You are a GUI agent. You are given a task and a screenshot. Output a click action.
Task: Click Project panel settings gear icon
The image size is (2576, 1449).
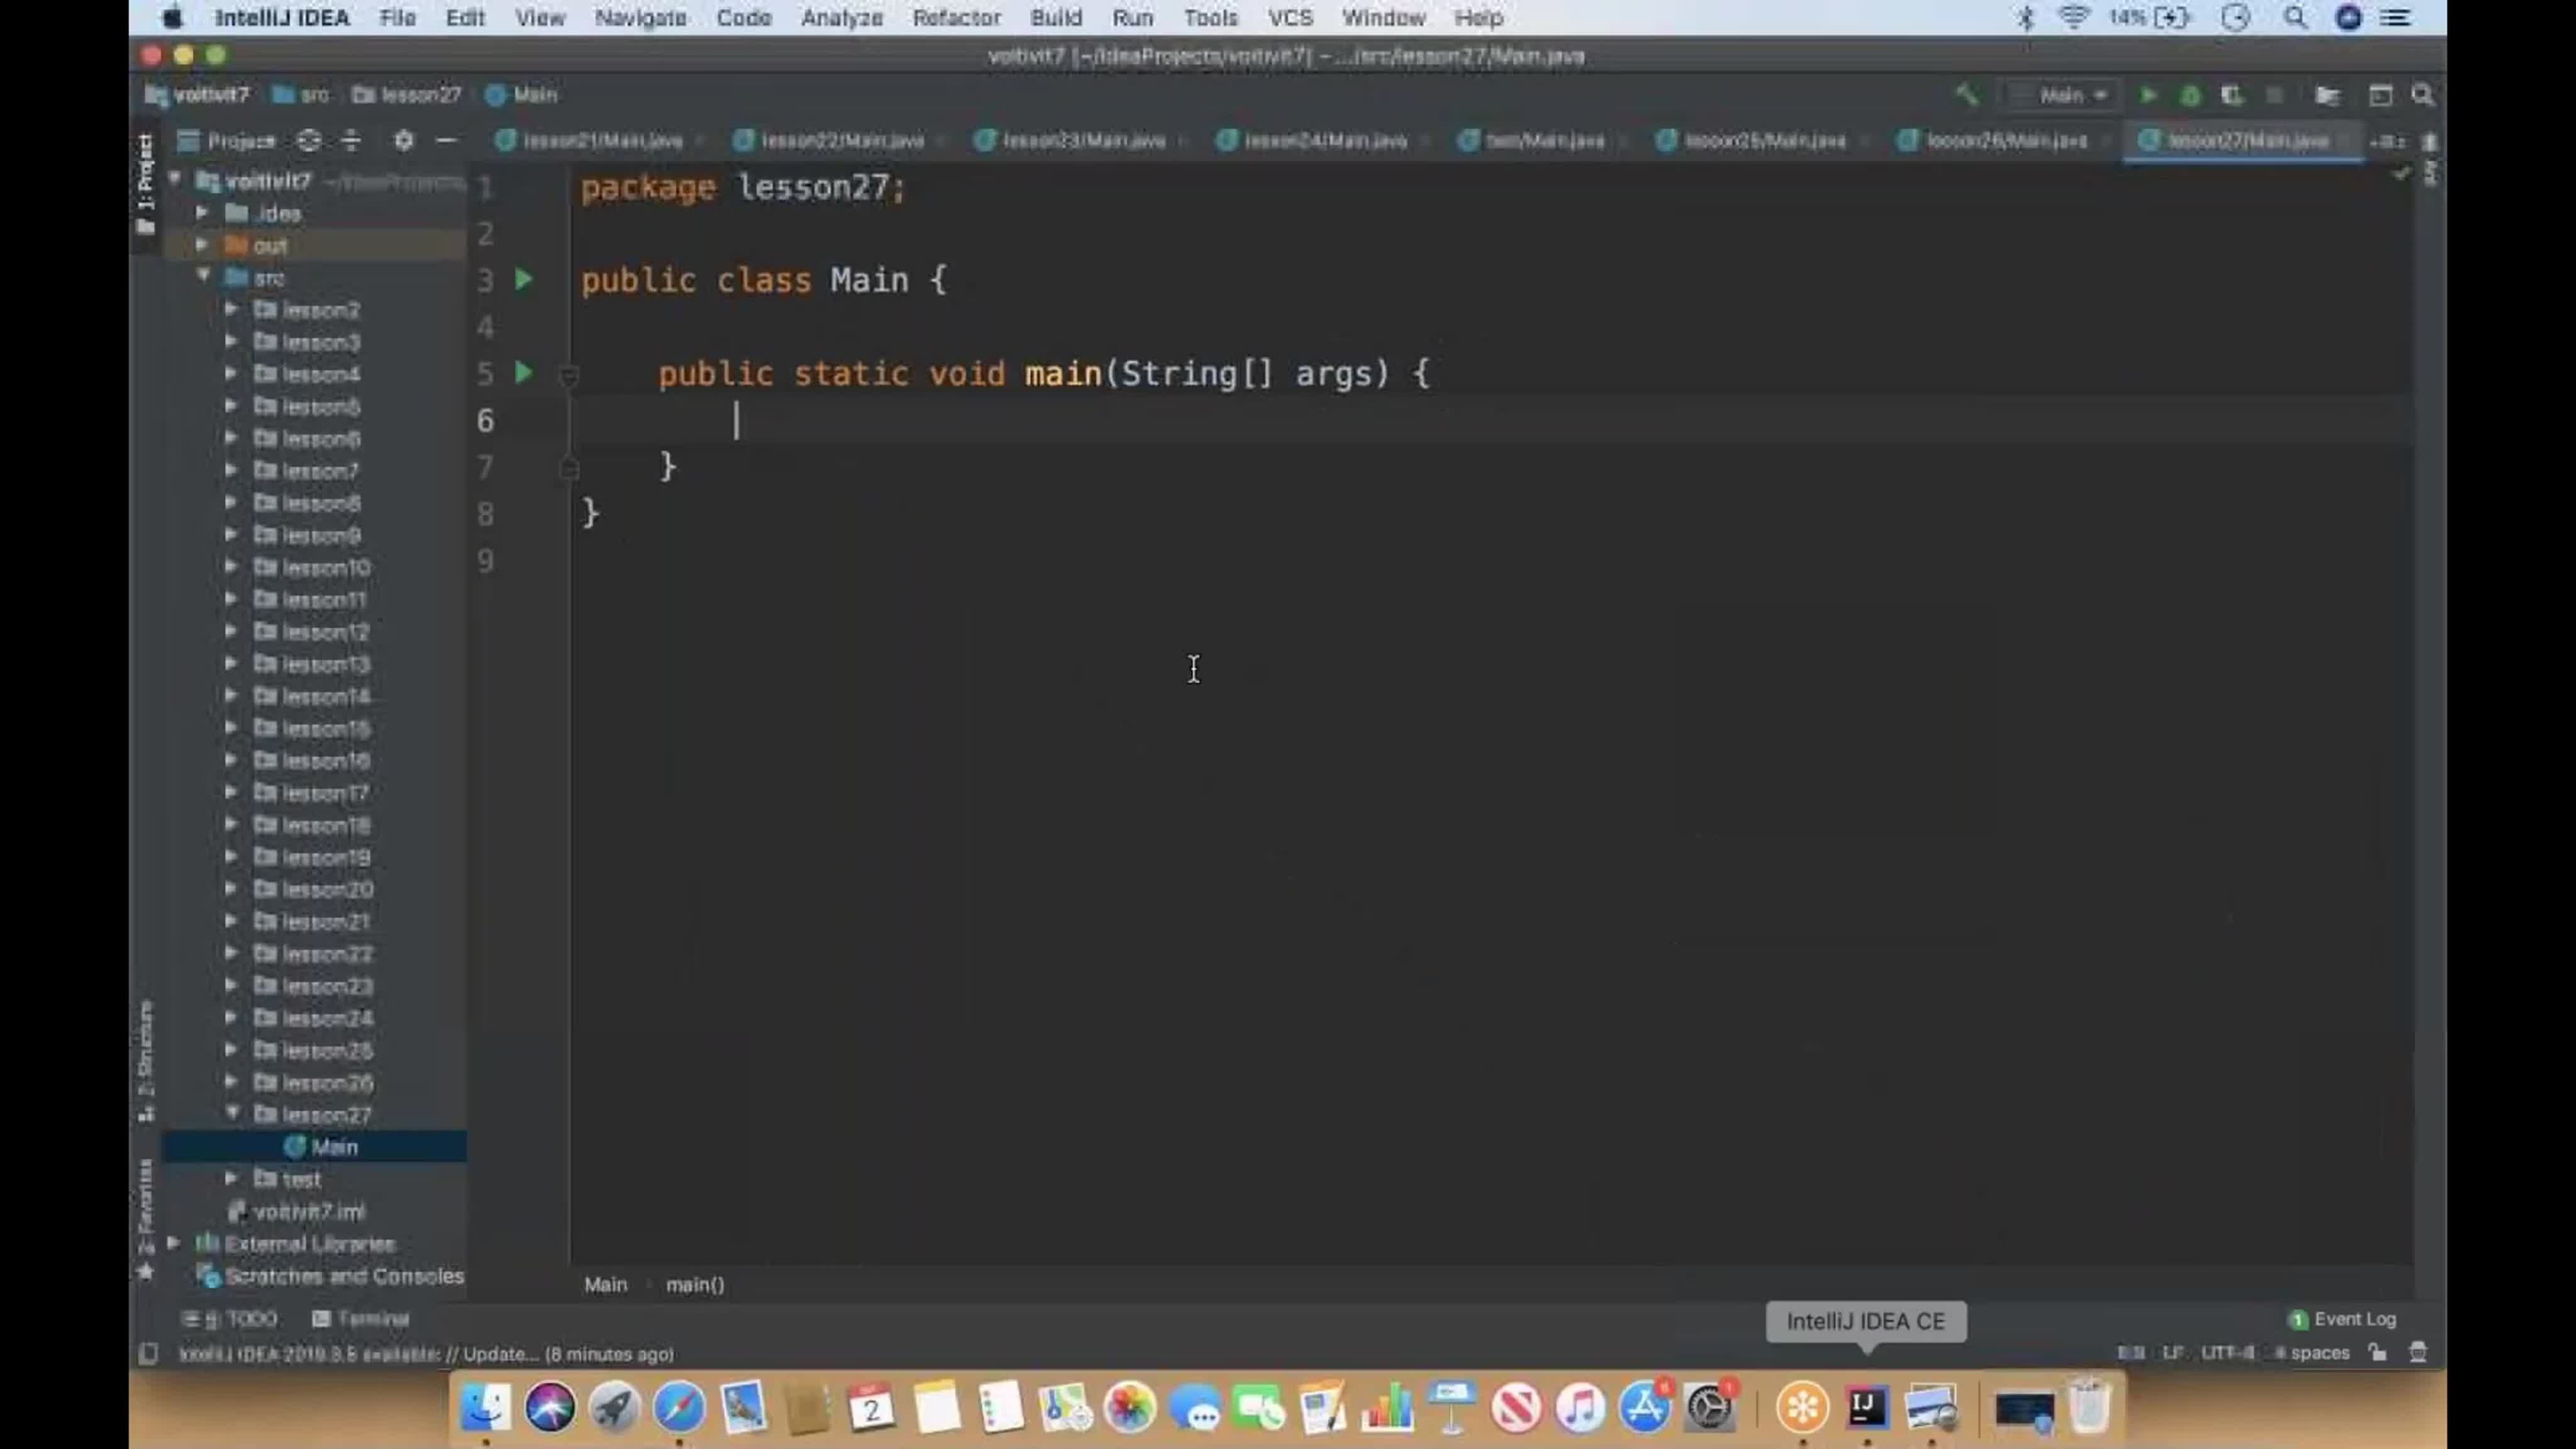(403, 141)
